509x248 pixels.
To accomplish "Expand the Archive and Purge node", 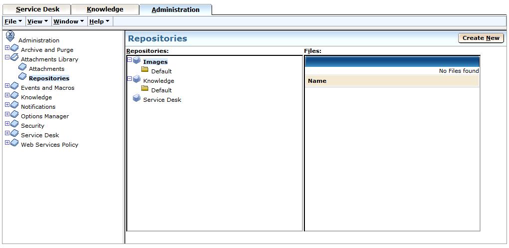I will pyautogui.click(x=7, y=48).
